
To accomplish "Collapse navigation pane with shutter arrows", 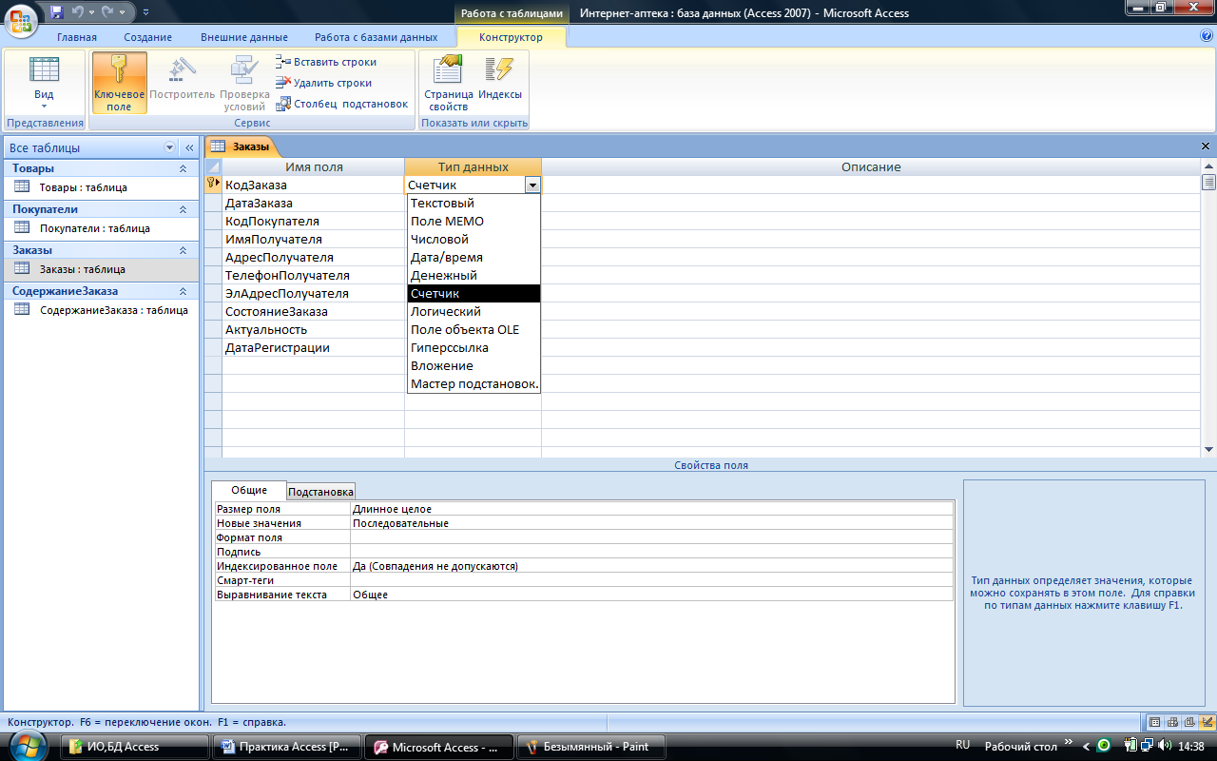I will [188, 147].
